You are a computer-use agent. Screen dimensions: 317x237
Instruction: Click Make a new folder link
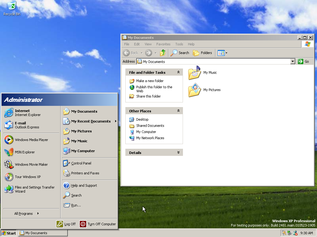click(x=150, y=81)
